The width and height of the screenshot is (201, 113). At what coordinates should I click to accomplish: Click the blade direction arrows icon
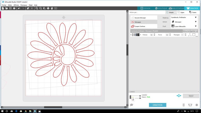(x=179, y=96)
